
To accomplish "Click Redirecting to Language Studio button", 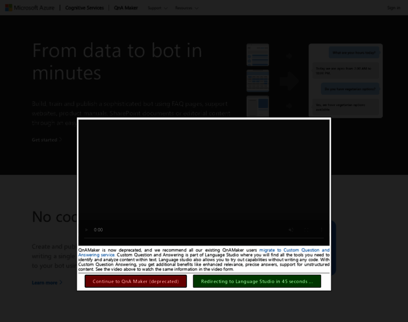I will [257, 281].
